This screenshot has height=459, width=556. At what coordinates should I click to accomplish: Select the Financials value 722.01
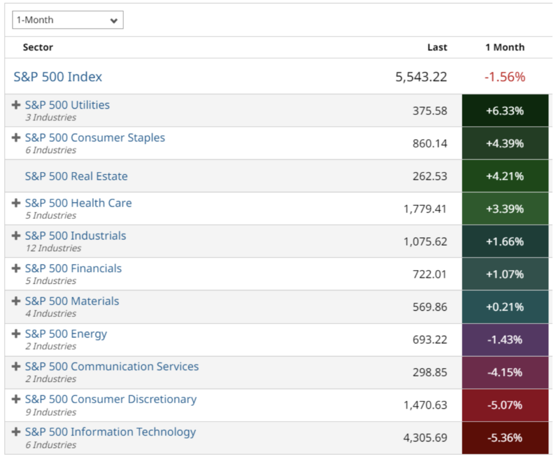pyautogui.click(x=429, y=275)
